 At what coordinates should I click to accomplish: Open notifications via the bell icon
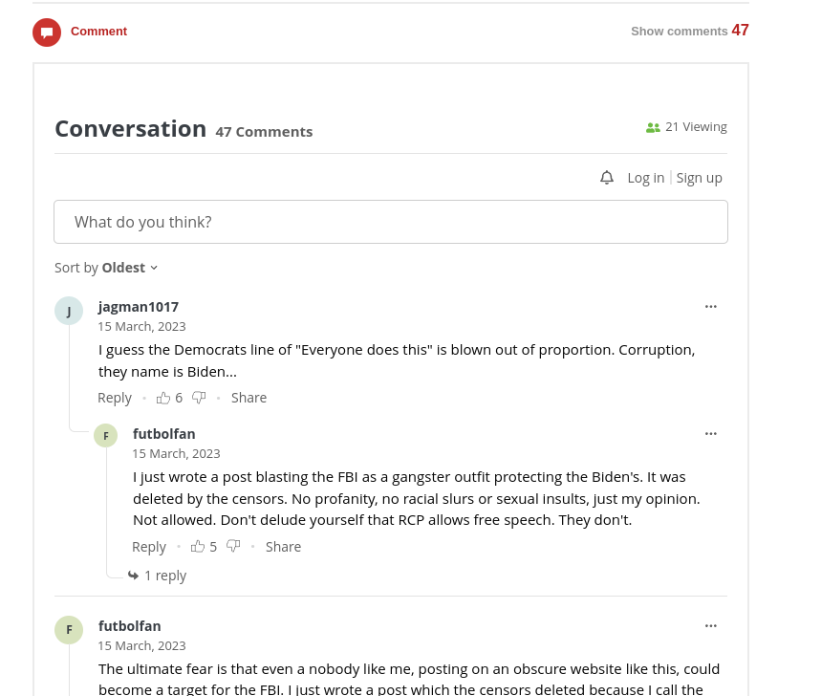[606, 178]
